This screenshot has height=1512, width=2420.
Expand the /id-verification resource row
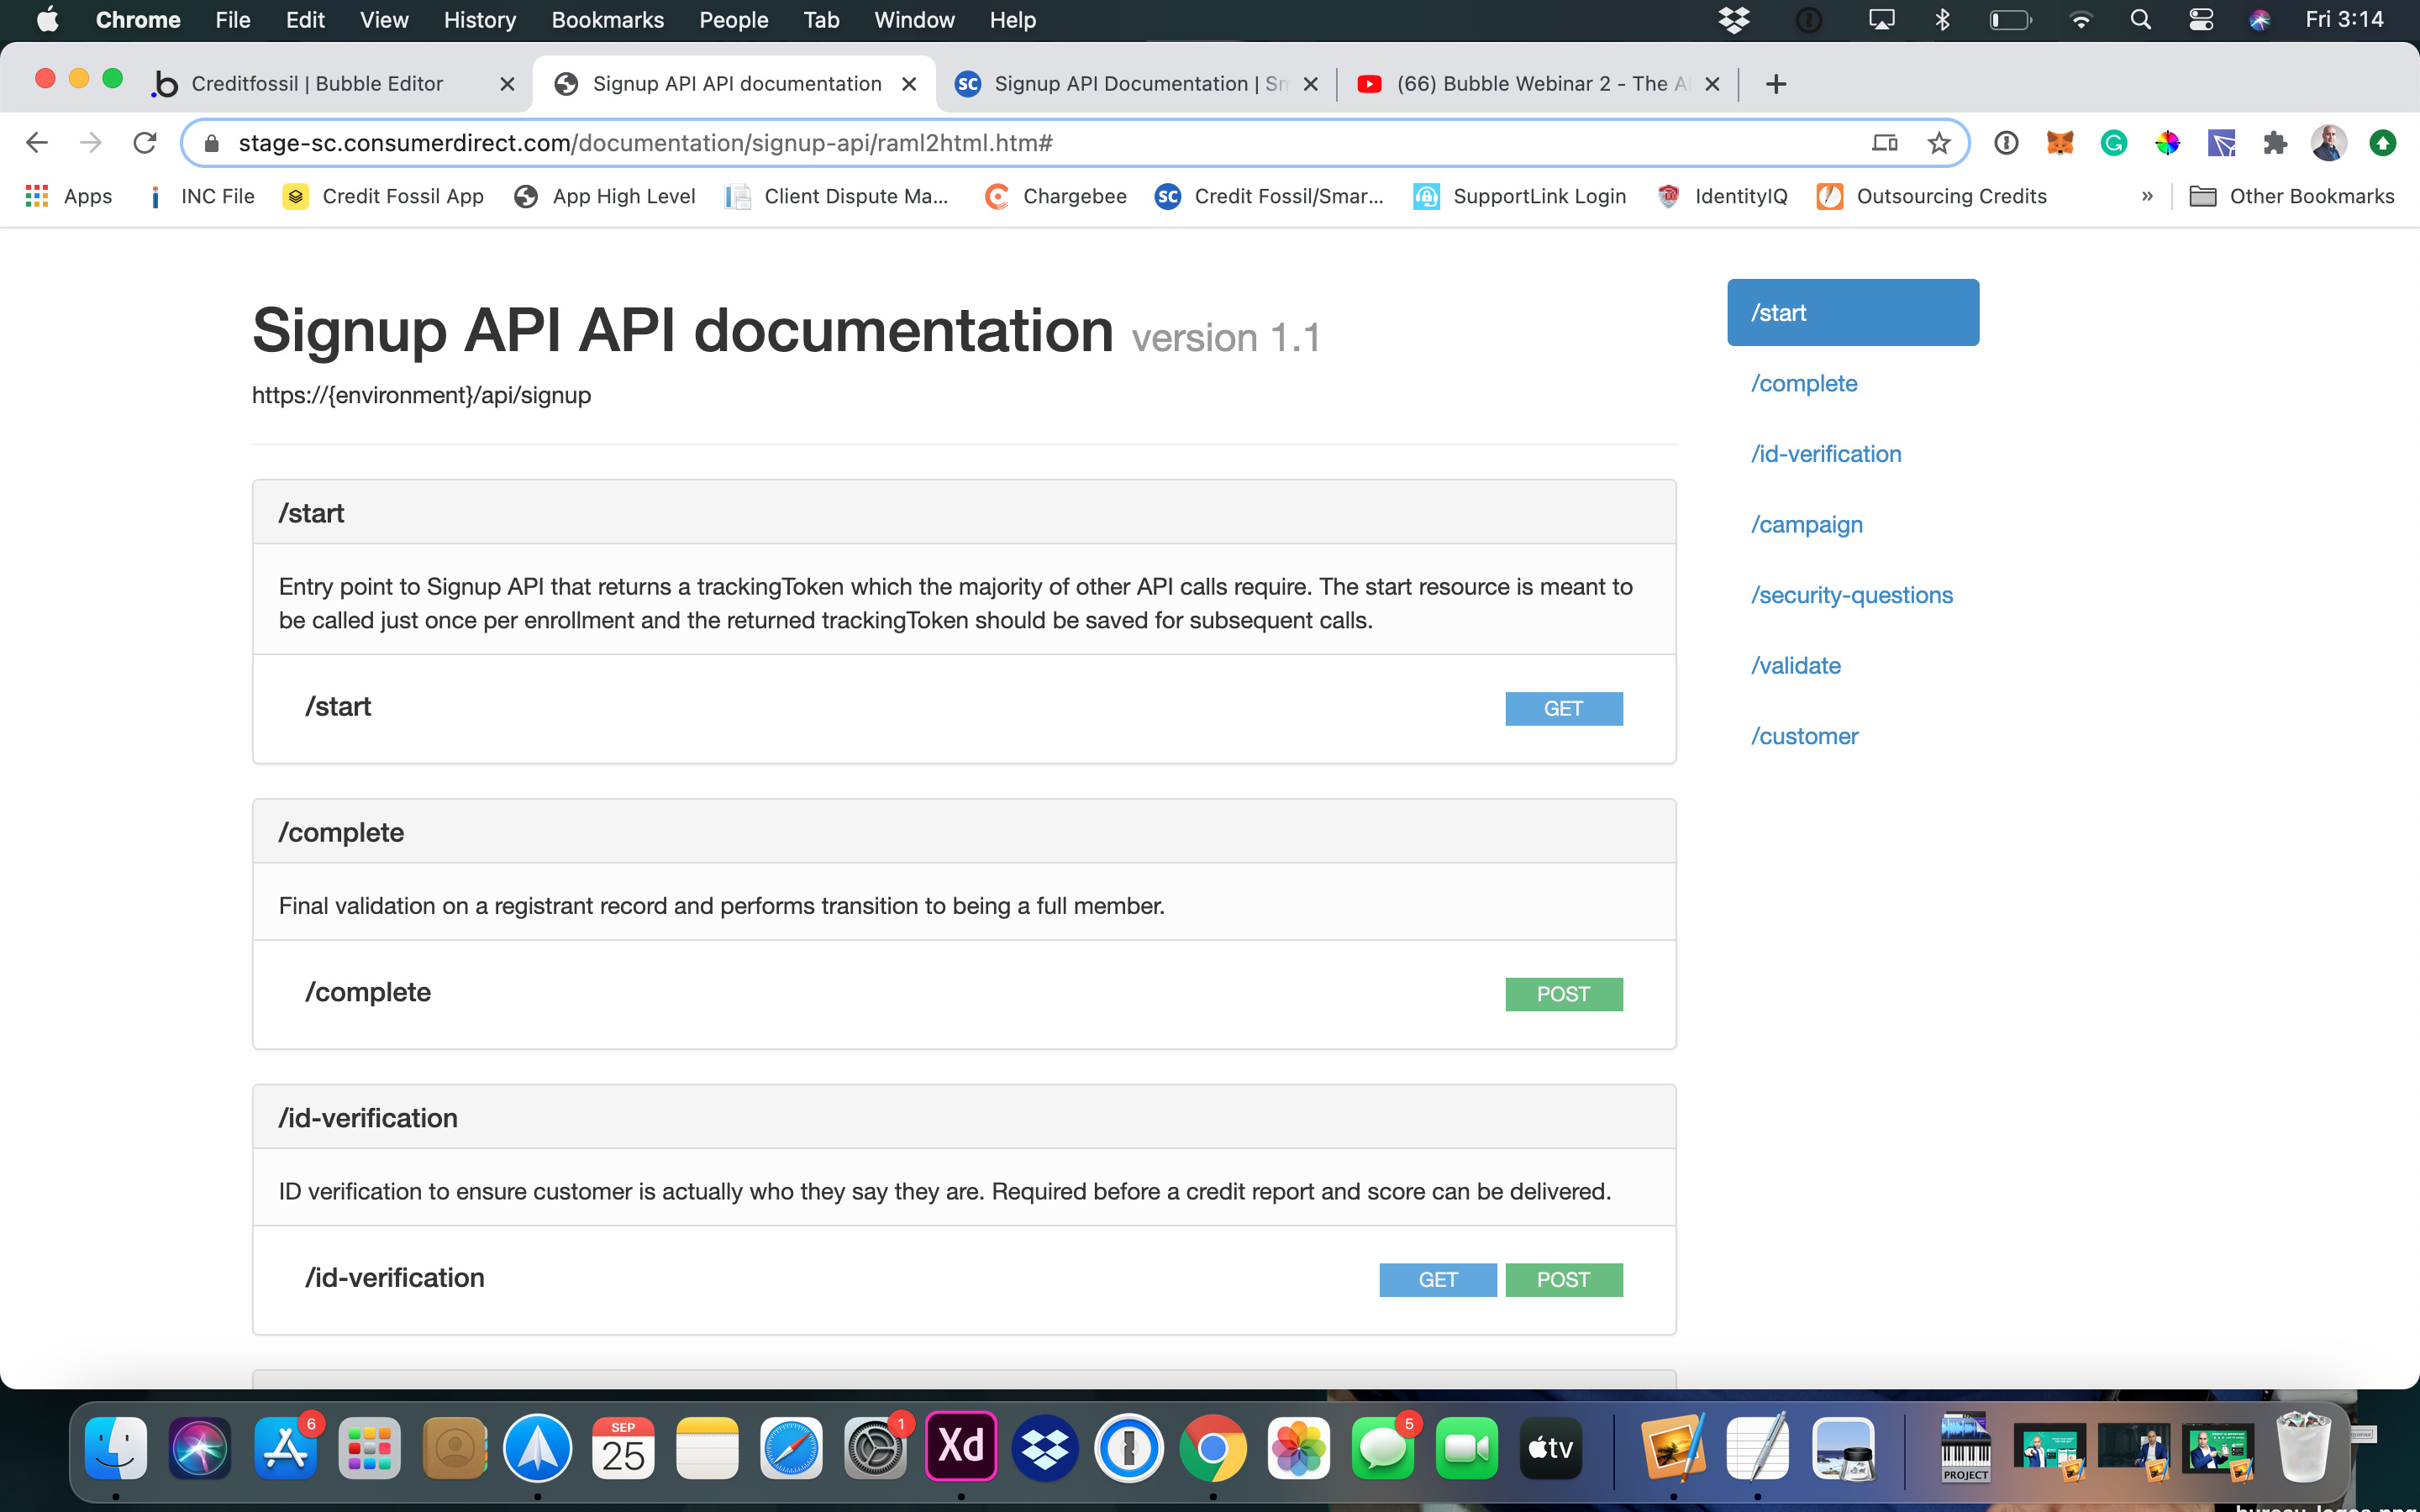964,1279
